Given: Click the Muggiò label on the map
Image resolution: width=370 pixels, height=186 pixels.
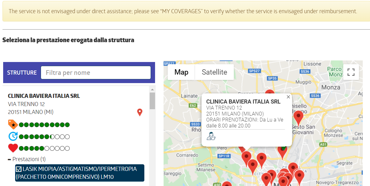Looking at the screenshot, I should [x=304, y=82].
